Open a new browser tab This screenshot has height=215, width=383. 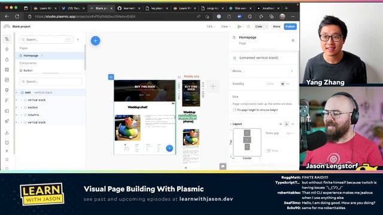pos(286,8)
